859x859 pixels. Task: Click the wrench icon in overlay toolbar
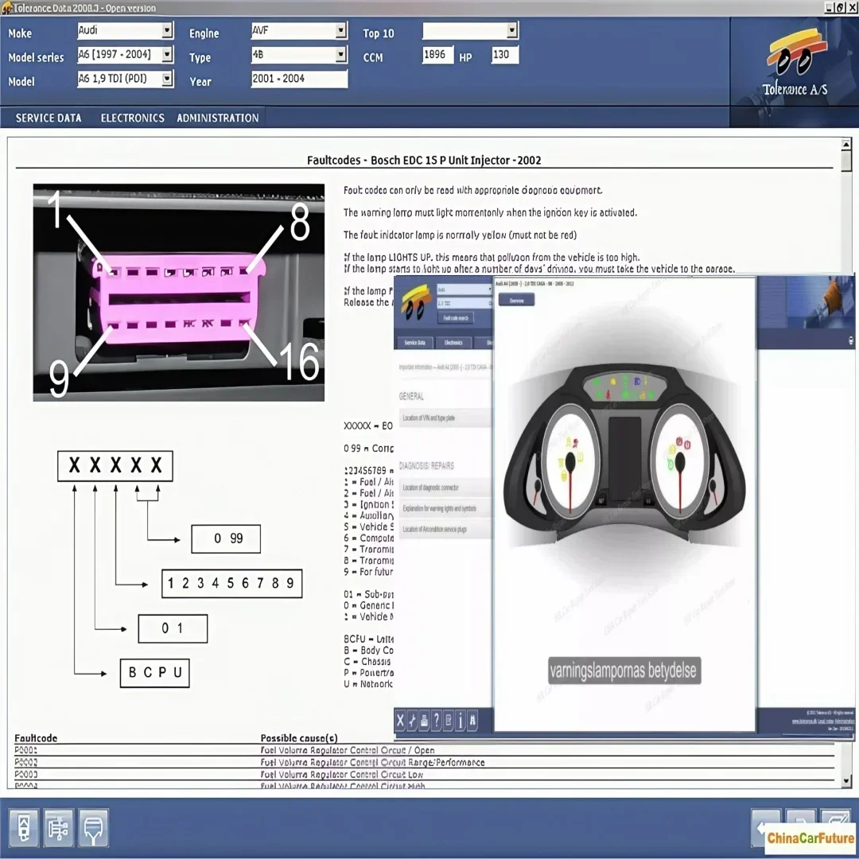412,721
